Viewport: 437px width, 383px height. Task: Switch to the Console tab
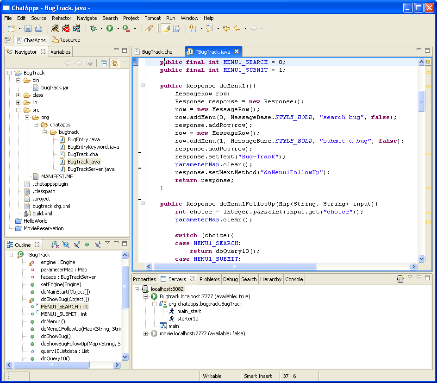click(x=294, y=279)
